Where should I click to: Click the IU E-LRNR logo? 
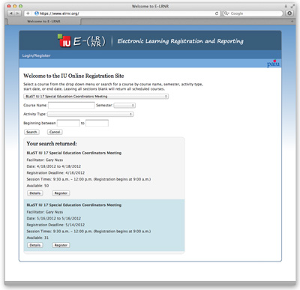(x=82, y=41)
